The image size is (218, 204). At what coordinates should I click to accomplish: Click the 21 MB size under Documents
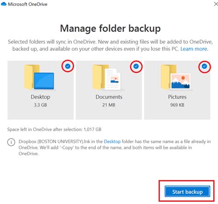pyautogui.click(x=109, y=105)
